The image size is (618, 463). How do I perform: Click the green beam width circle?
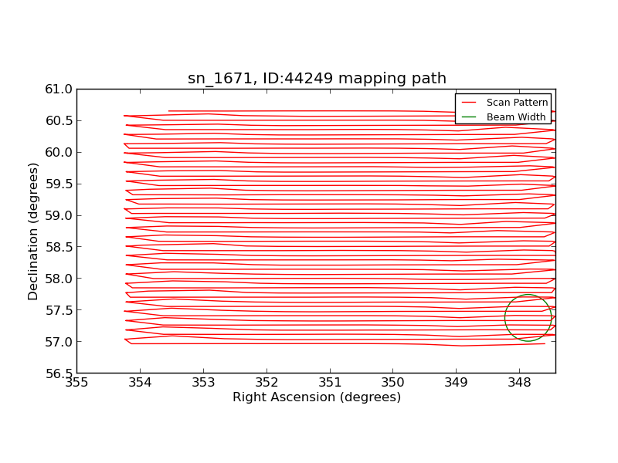[x=528, y=318]
